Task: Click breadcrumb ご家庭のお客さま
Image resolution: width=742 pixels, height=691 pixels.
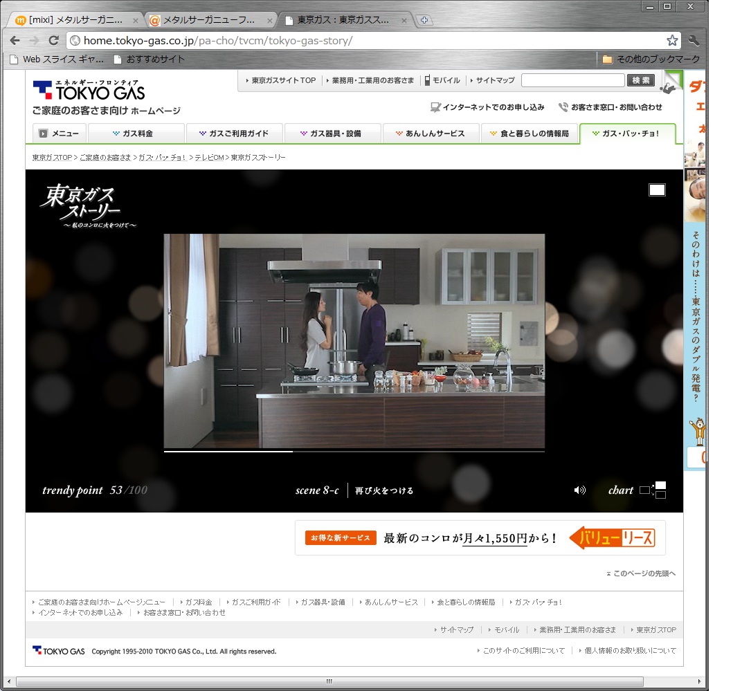Action: (105, 158)
